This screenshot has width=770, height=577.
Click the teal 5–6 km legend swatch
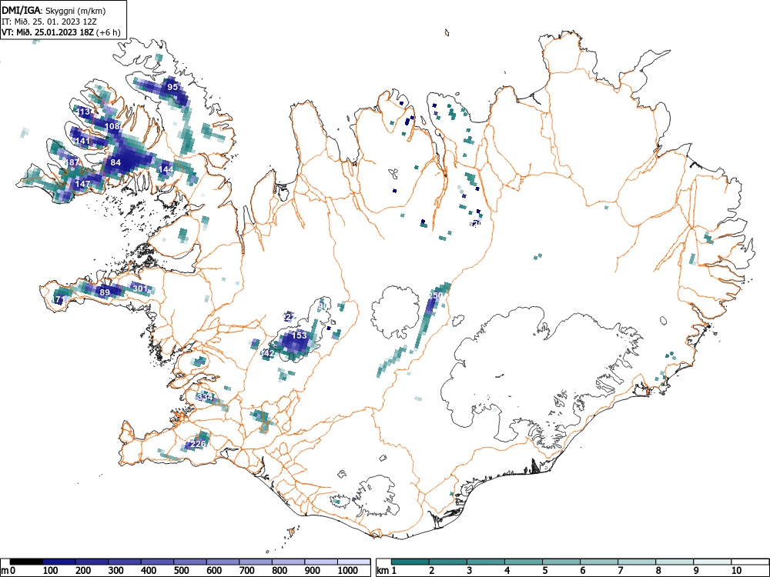561,562
